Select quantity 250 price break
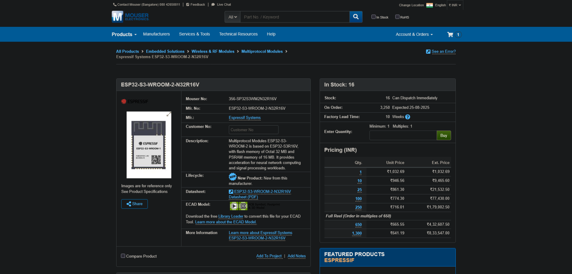The image size is (572, 274). (x=359, y=207)
